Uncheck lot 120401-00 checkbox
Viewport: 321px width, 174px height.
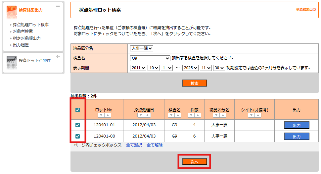point(78,136)
